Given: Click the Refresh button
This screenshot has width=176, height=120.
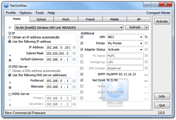Looking at the screenshot, I should [x=135, y=28].
